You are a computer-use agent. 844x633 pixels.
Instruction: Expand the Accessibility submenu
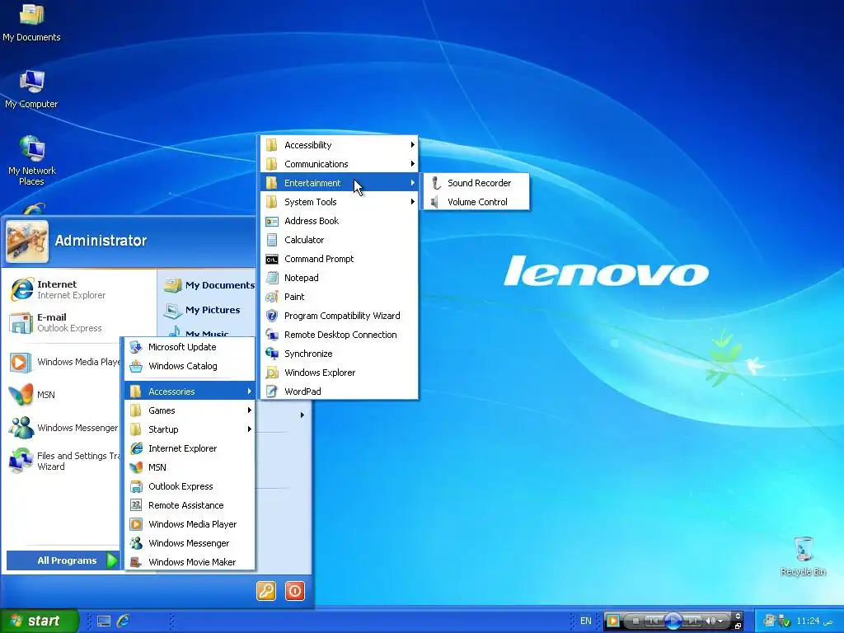pos(339,145)
